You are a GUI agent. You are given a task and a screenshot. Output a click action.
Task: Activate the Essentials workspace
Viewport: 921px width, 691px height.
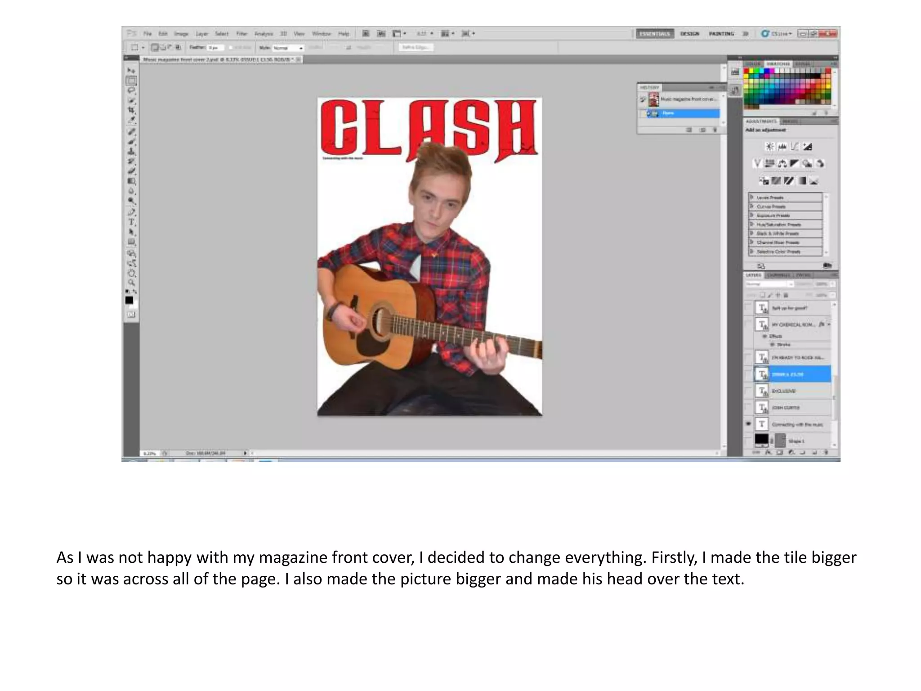[655, 34]
